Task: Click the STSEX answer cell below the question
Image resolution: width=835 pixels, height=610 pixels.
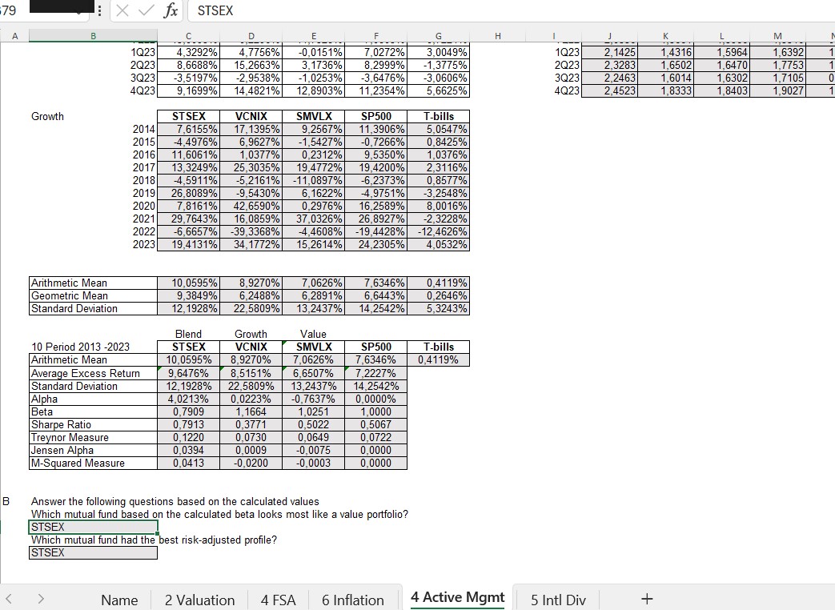Action: [x=92, y=527]
